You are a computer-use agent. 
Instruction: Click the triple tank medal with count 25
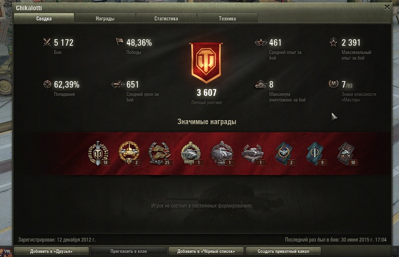click(160, 153)
